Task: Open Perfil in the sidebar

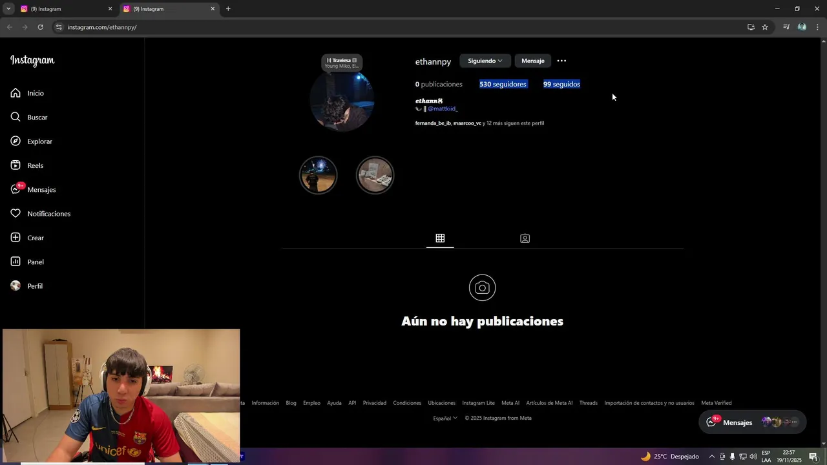Action: point(26,286)
